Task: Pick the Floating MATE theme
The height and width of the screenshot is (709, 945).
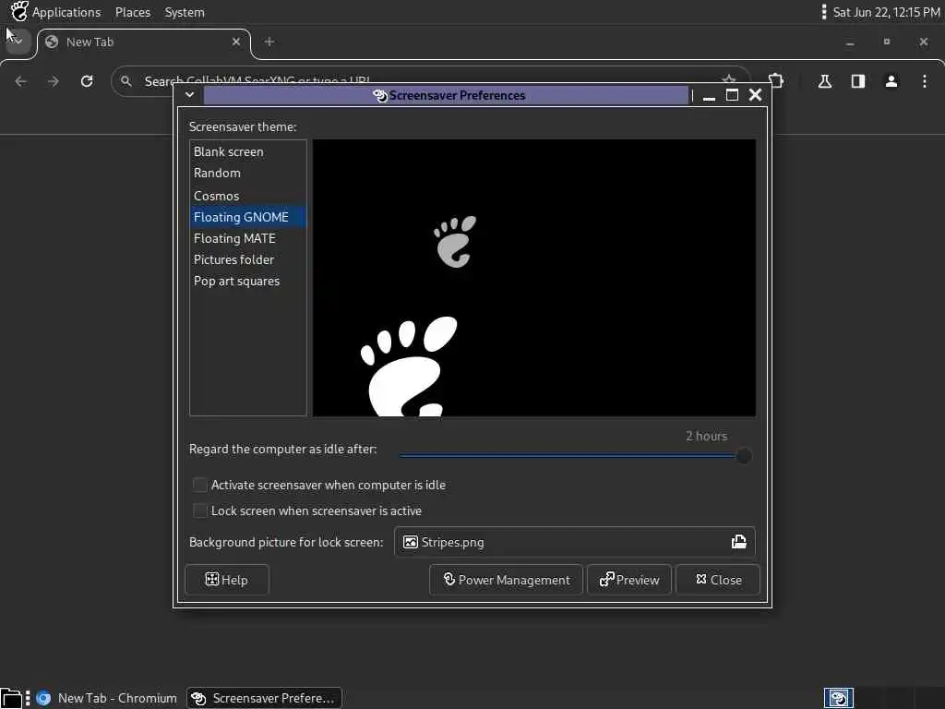Action: coord(247,238)
